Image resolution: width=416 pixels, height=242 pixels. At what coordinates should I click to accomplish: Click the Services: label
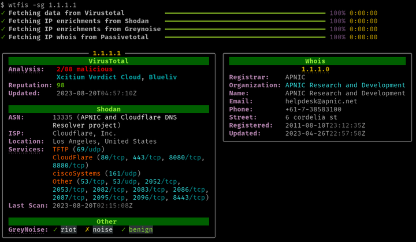pos(26,150)
